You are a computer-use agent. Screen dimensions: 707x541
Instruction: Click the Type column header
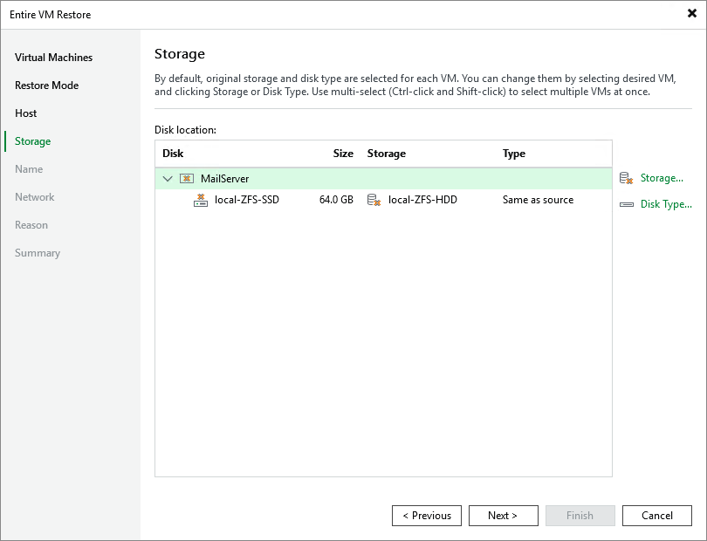513,154
